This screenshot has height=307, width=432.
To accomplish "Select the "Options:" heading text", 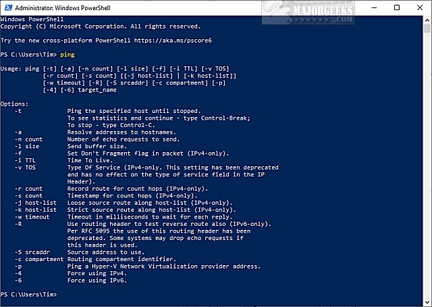I will 15,103.
